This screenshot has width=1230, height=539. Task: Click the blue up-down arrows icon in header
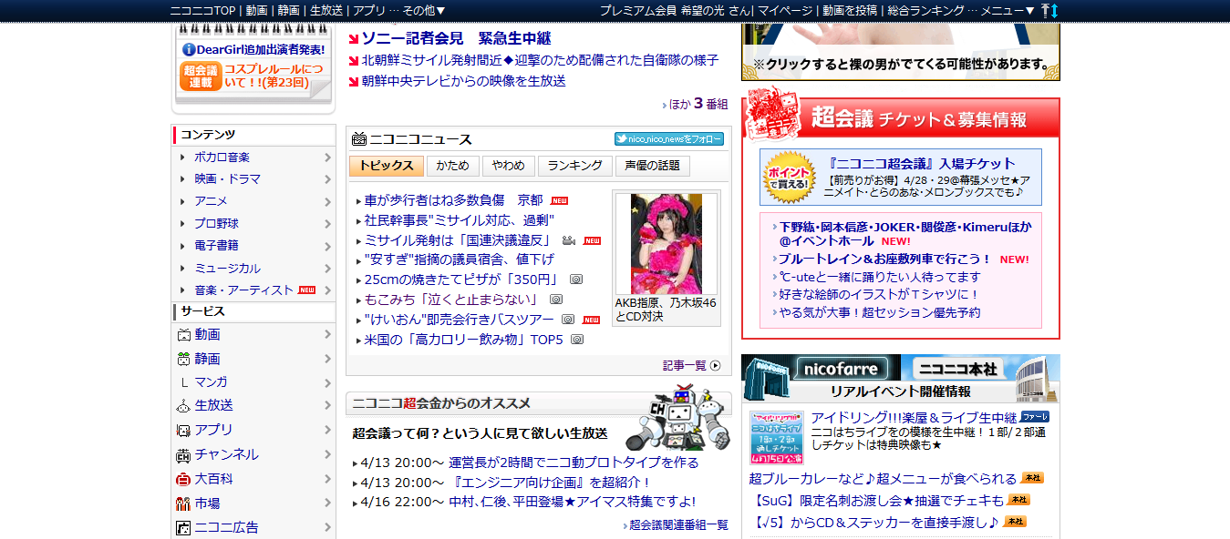click(x=1055, y=10)
